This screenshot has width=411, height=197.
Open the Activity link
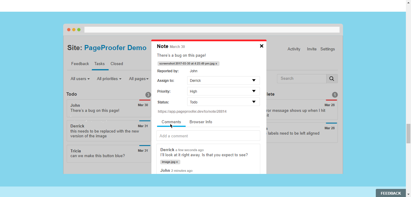294,49
